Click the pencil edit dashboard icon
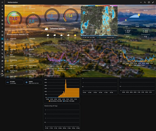The image size is (156, 131). coord(153,2)
